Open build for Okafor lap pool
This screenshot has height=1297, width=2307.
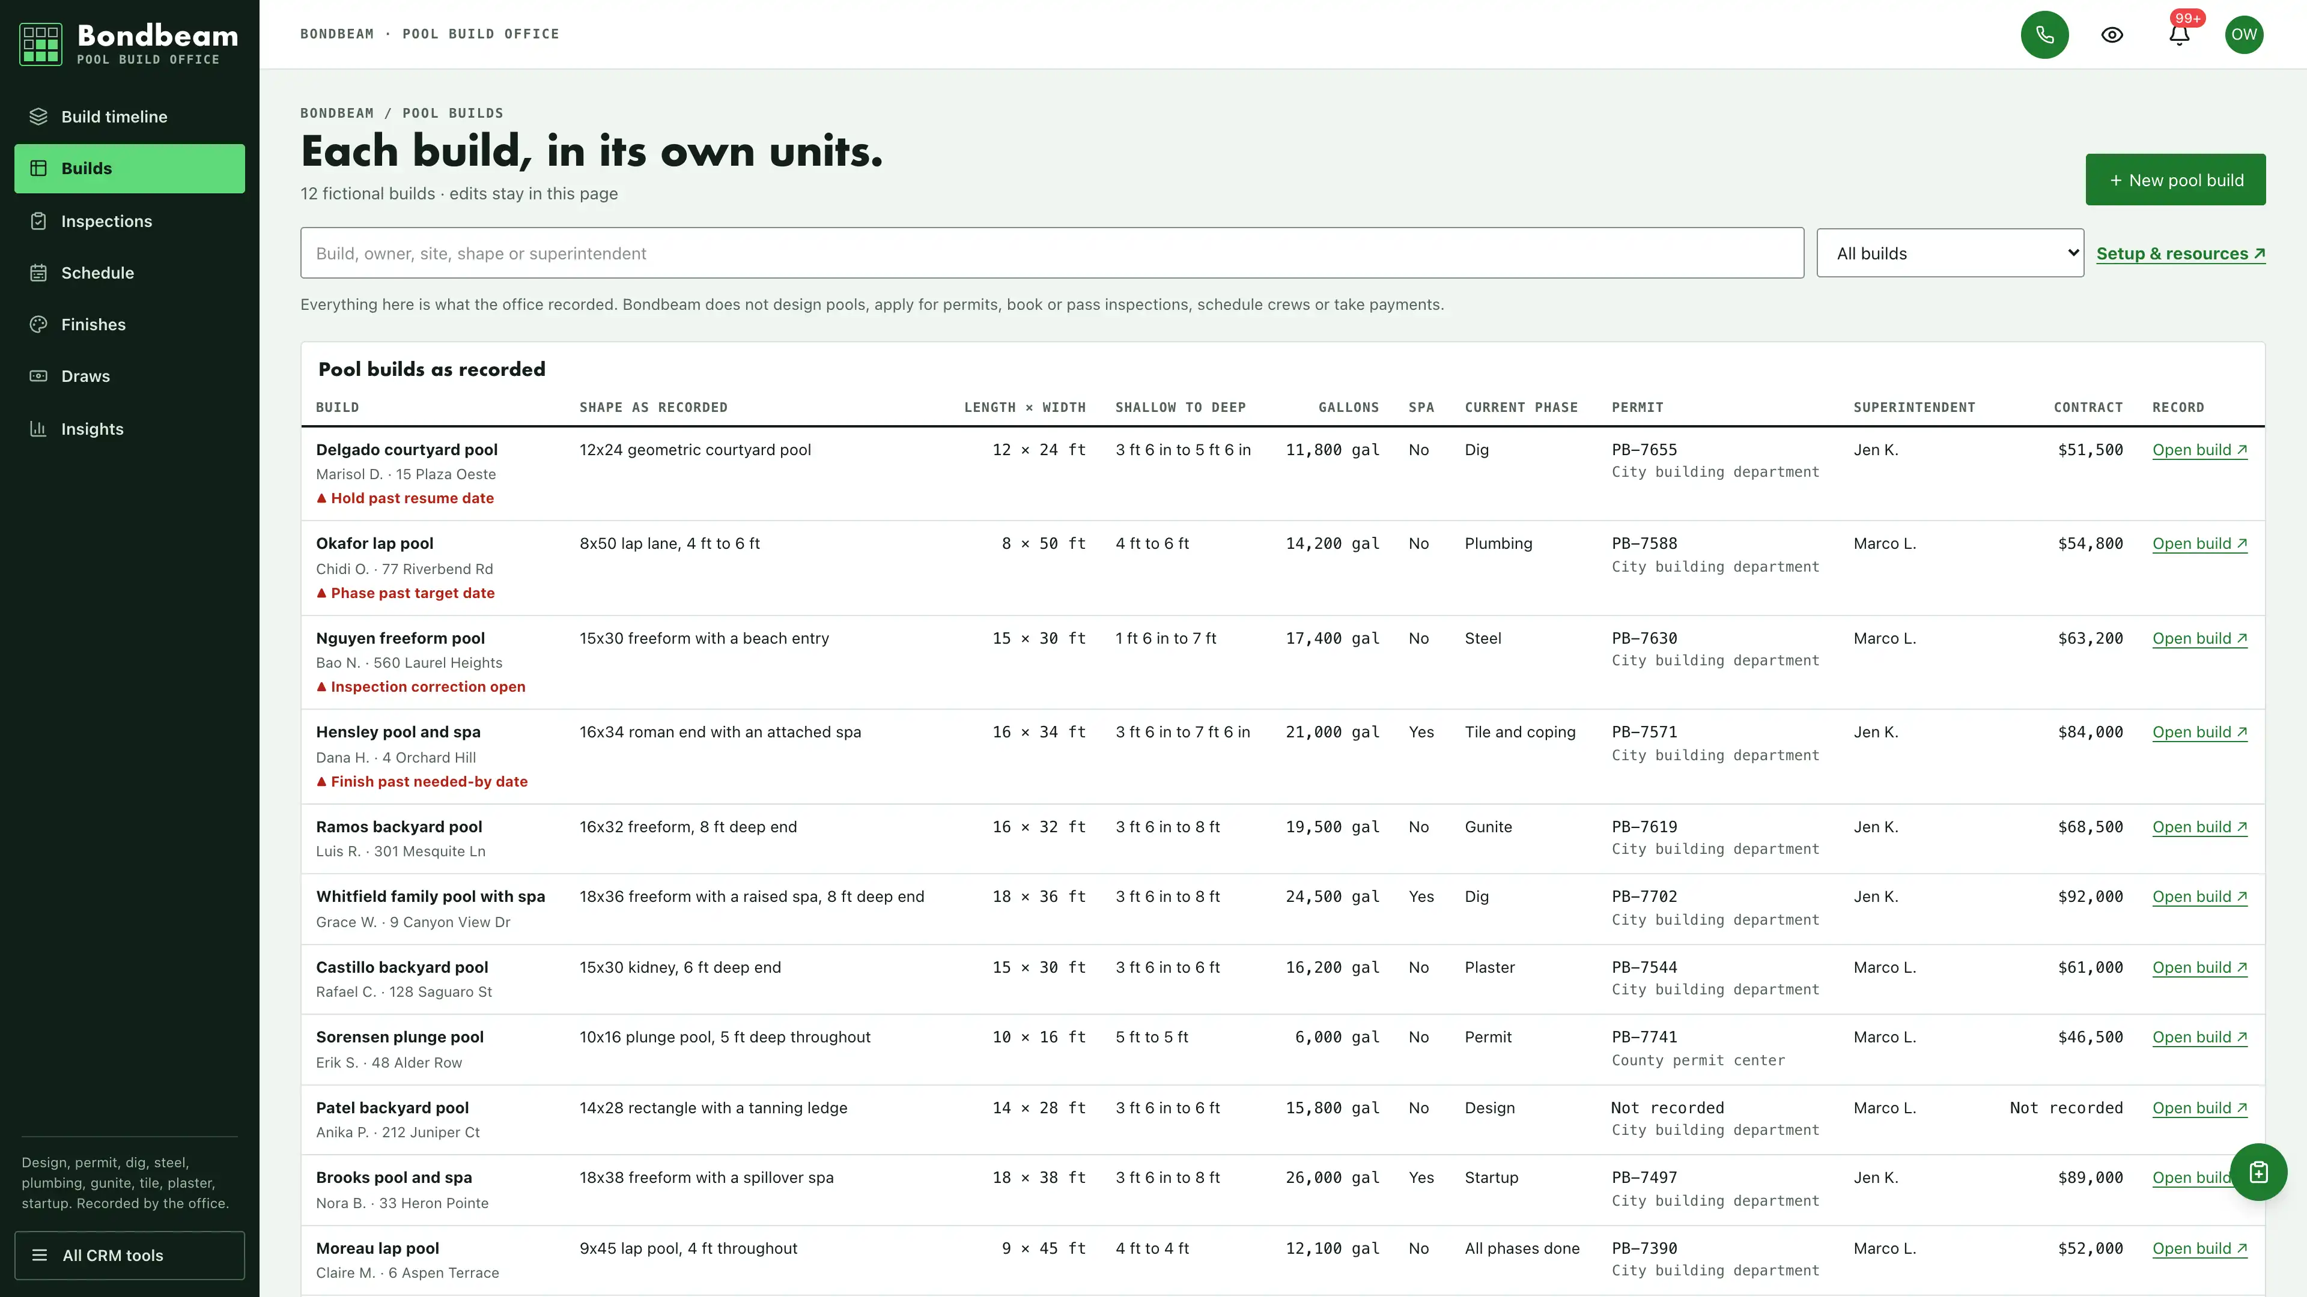coord(2199,543)
